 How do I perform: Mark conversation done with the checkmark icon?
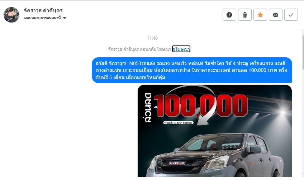tap(291, 15)
